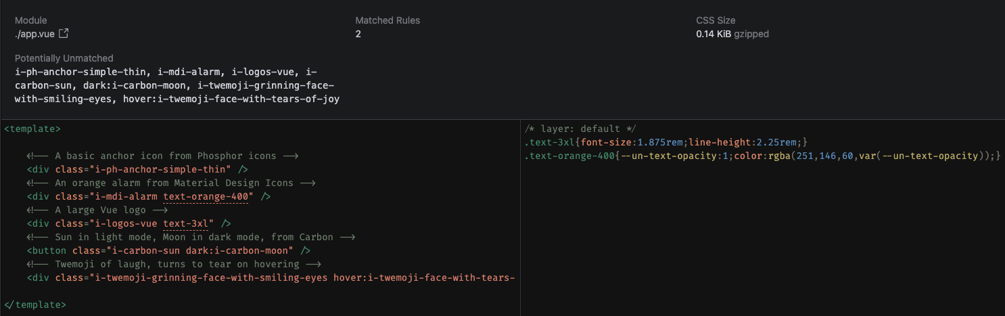The height and width of the screenshot is (316, 1005).
Task: Click the Module label
Action: 31,20
